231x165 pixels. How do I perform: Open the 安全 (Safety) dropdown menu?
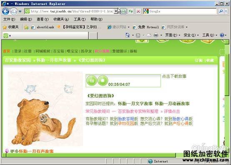tap(191, 35)
